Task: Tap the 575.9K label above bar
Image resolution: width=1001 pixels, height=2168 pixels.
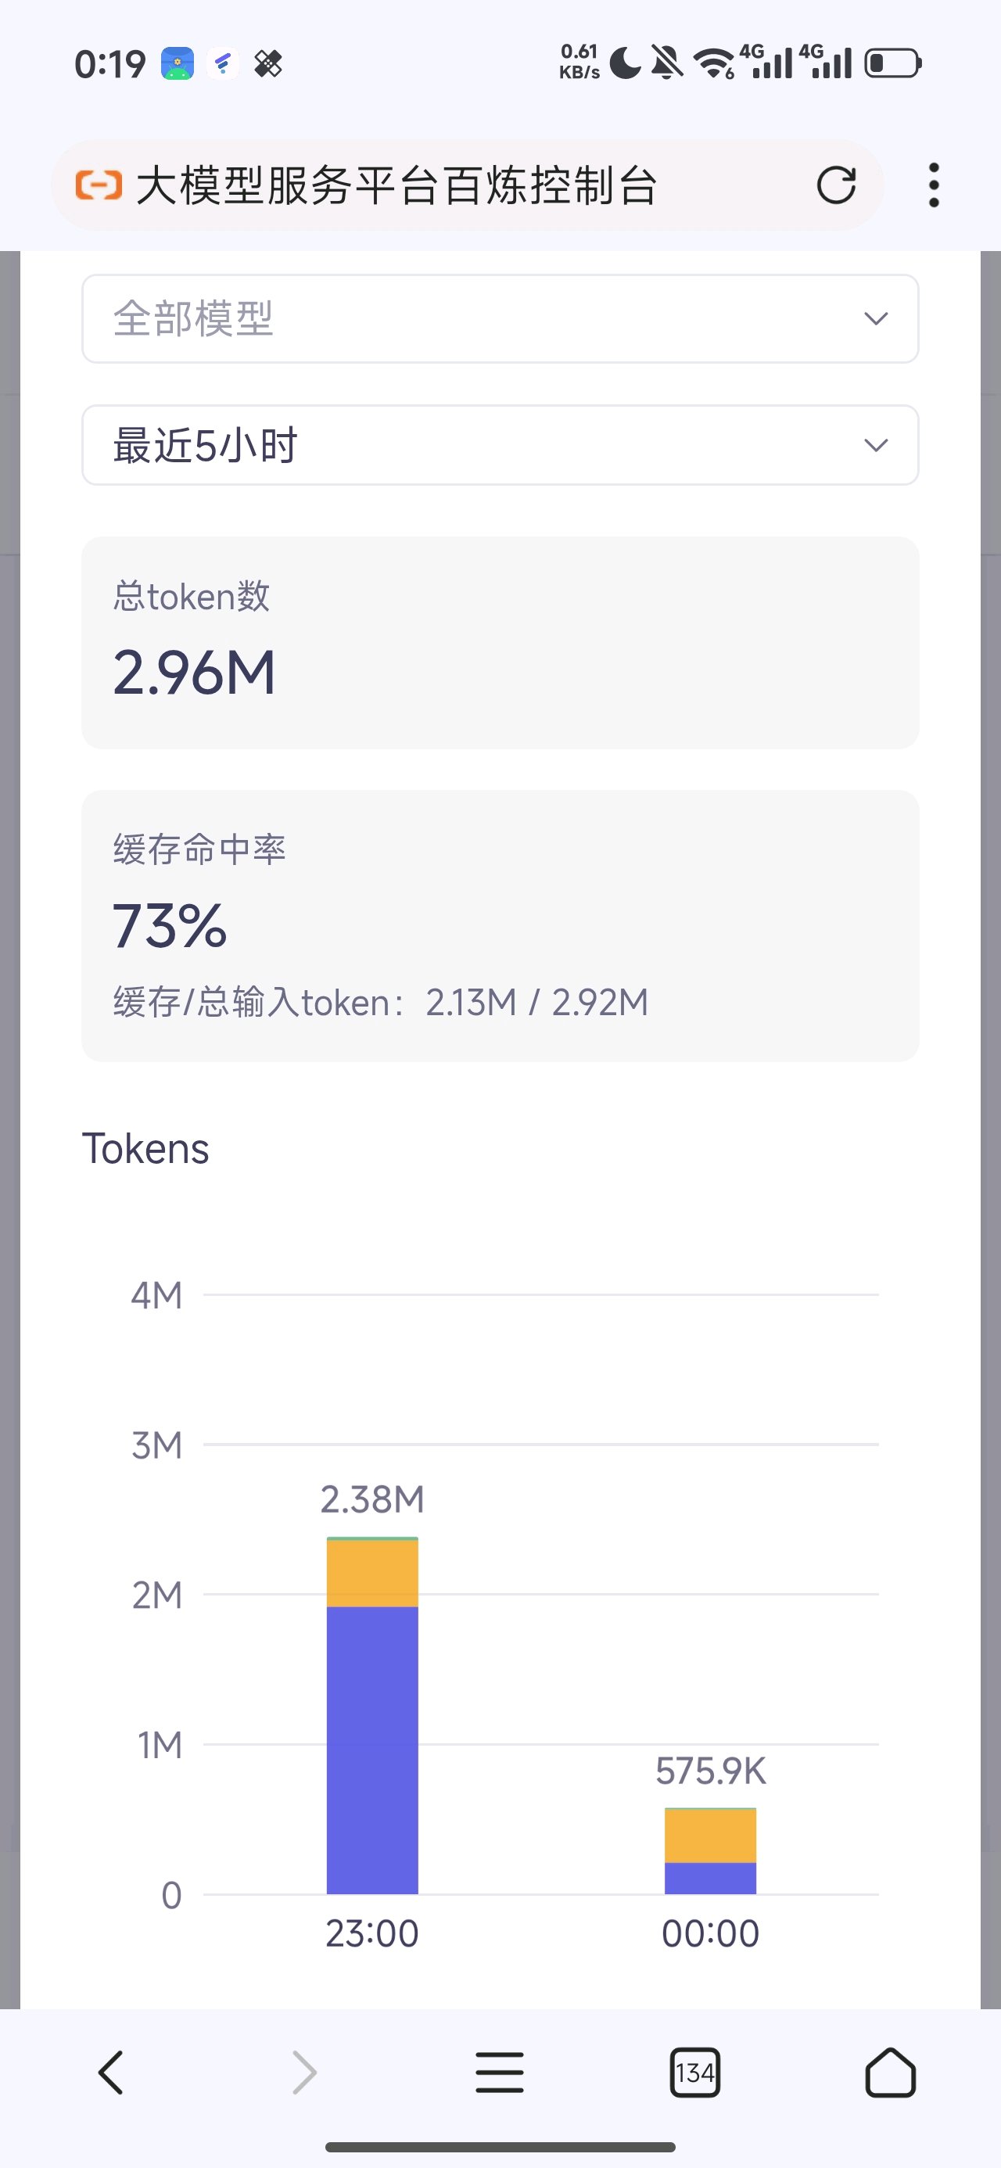Action: click(711, 1771)
